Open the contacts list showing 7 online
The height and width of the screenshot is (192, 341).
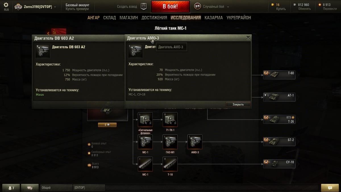[x=11, y=188]
